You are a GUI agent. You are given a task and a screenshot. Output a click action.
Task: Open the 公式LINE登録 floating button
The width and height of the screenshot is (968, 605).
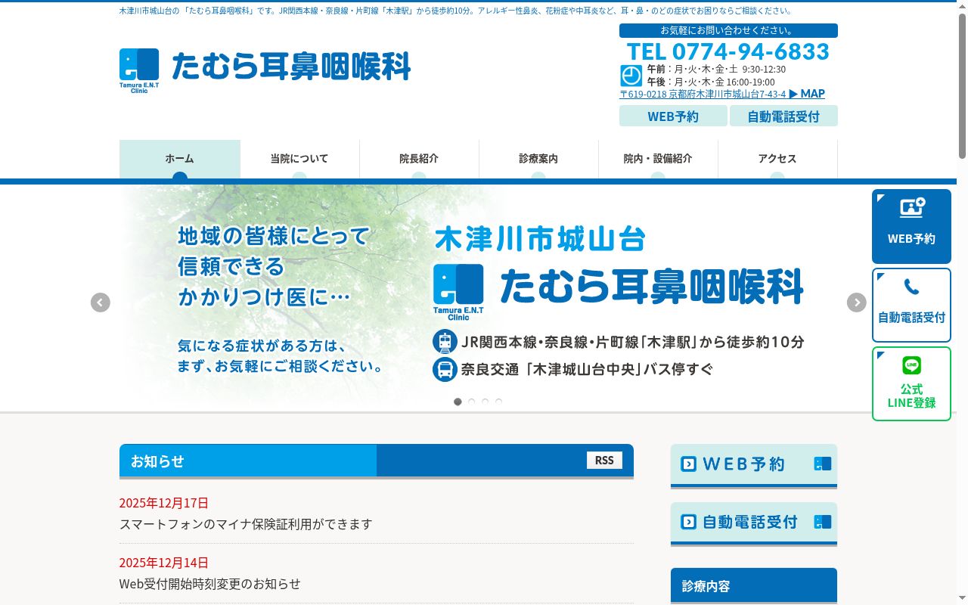click(x=911, y=383)
